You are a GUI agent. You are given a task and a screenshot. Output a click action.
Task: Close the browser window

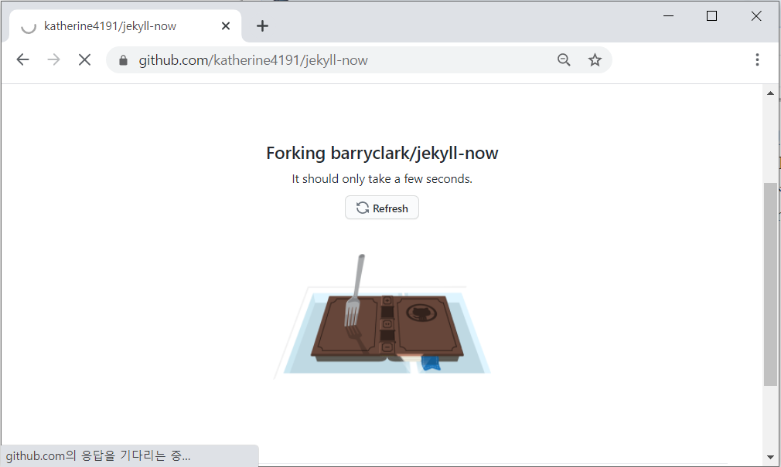click(756, 16)
